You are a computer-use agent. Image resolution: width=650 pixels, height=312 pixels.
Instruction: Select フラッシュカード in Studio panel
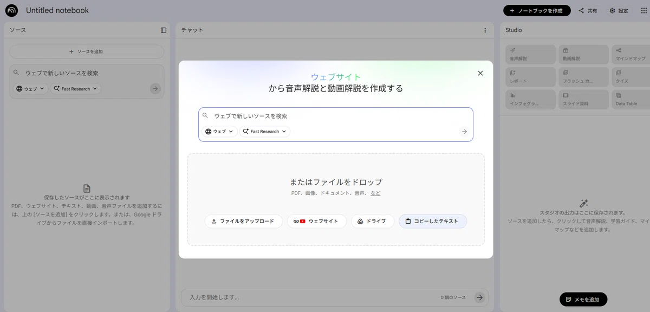point(583,77)
